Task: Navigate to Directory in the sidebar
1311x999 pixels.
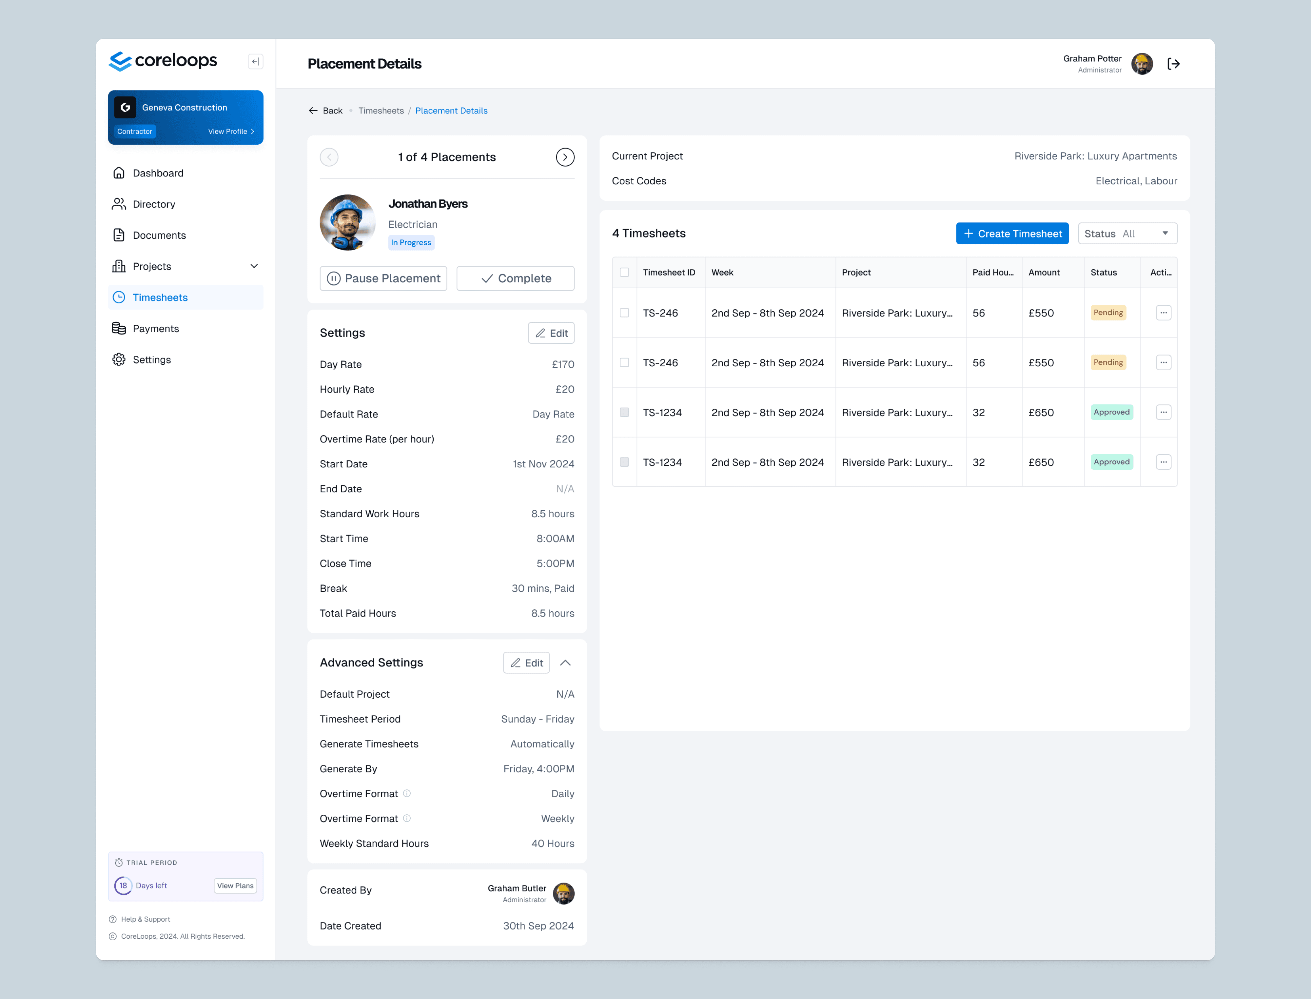Action: tap(154, 204)
